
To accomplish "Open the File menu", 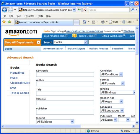I will 4,16.
